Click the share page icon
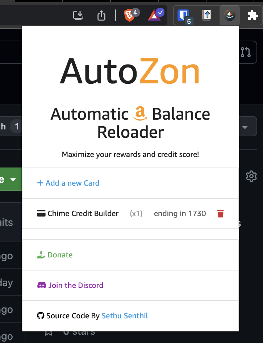 pos(101,15)
